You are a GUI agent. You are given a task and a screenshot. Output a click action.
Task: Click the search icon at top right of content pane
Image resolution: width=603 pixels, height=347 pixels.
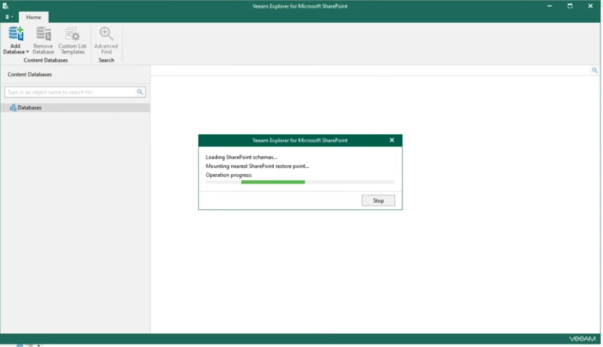tap(595, 70)
